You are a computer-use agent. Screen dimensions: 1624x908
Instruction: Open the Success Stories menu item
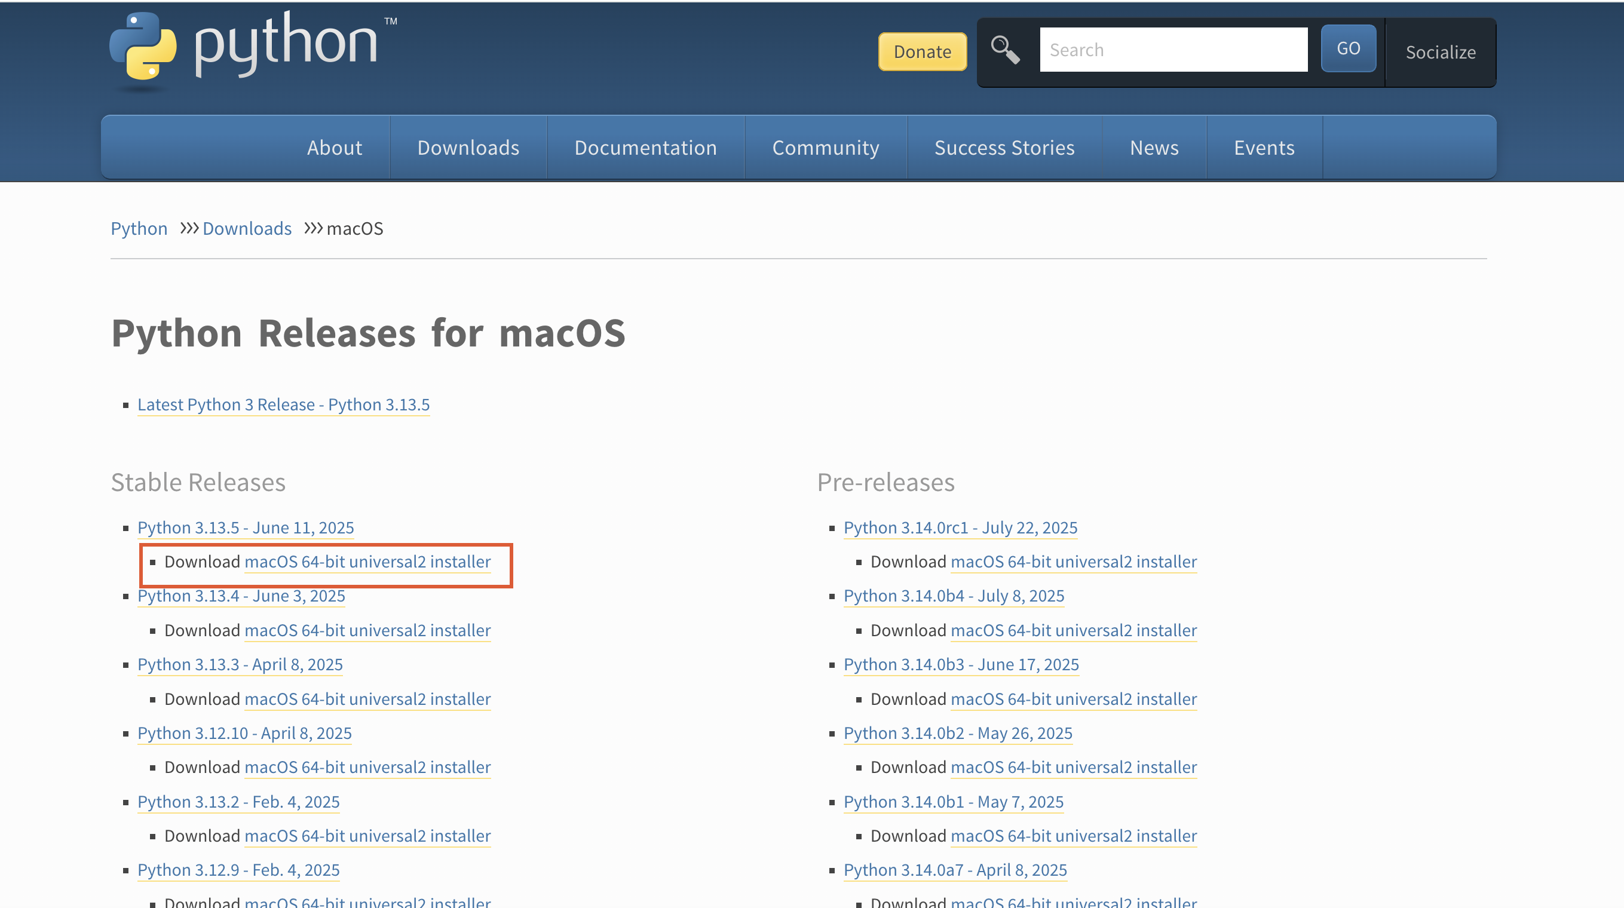pos(1004,148)
